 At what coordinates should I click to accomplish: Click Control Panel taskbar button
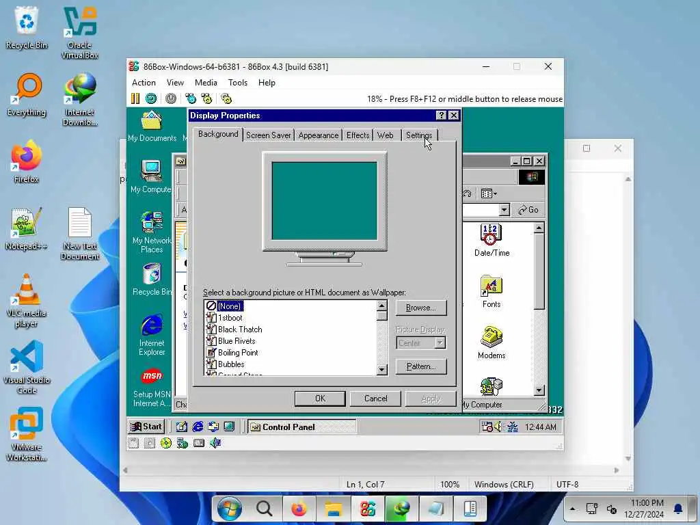[301, 427]
